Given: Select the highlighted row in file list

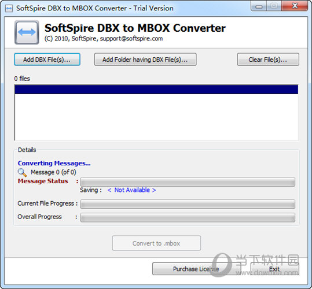Looking at the screenshot, I should 156,90.
